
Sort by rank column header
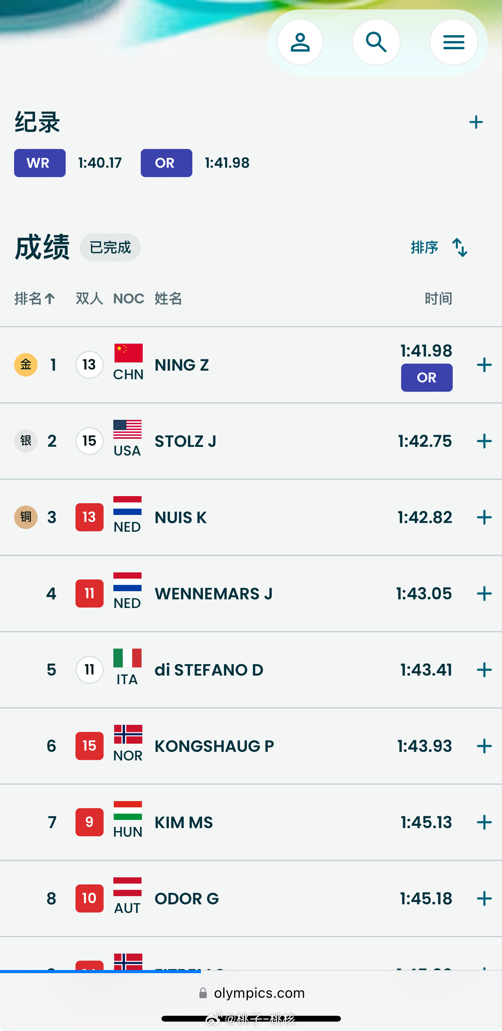(34, 299)
